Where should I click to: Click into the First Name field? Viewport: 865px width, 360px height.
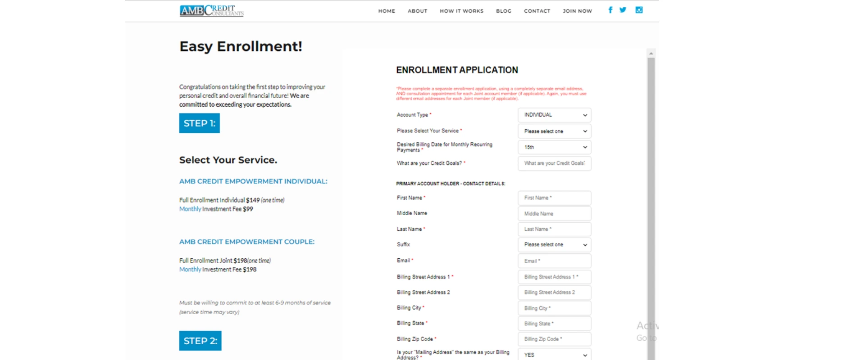pyautogui.click(x=555, y=198)
